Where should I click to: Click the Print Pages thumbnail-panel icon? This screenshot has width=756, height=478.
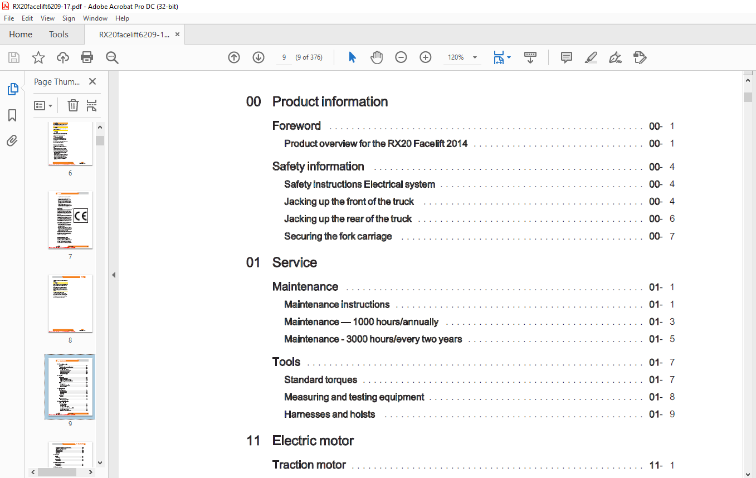tap(92, 105)
